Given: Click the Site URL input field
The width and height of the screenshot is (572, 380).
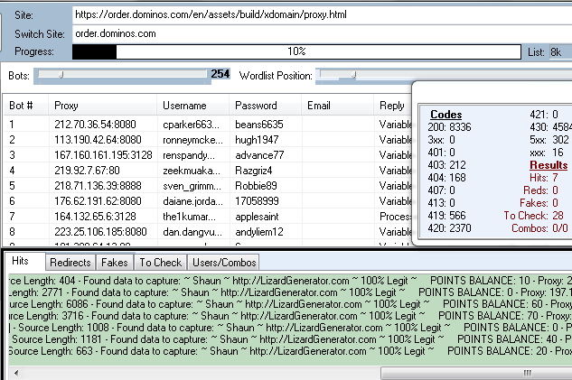Looking at the screenshot, I should point(322,15).
